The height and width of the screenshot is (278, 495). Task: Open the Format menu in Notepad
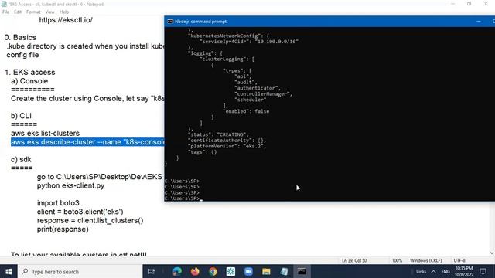coord(33,12)
